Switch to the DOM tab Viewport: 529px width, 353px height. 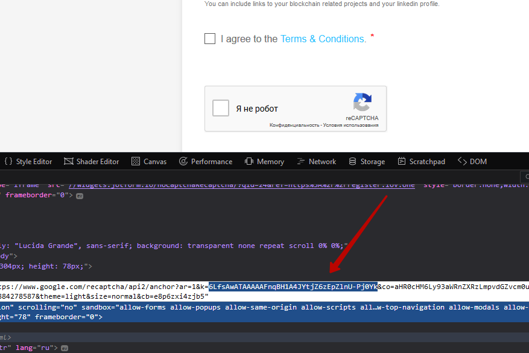pos(472,162)
